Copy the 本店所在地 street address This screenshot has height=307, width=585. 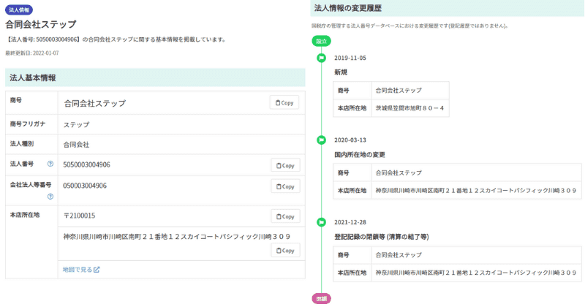click(285, 251)
